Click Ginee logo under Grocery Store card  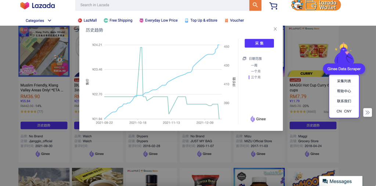pyautogui.click(x=312, y=154)
